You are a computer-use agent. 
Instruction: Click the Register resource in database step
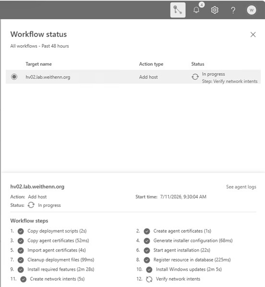coord(192,260)
